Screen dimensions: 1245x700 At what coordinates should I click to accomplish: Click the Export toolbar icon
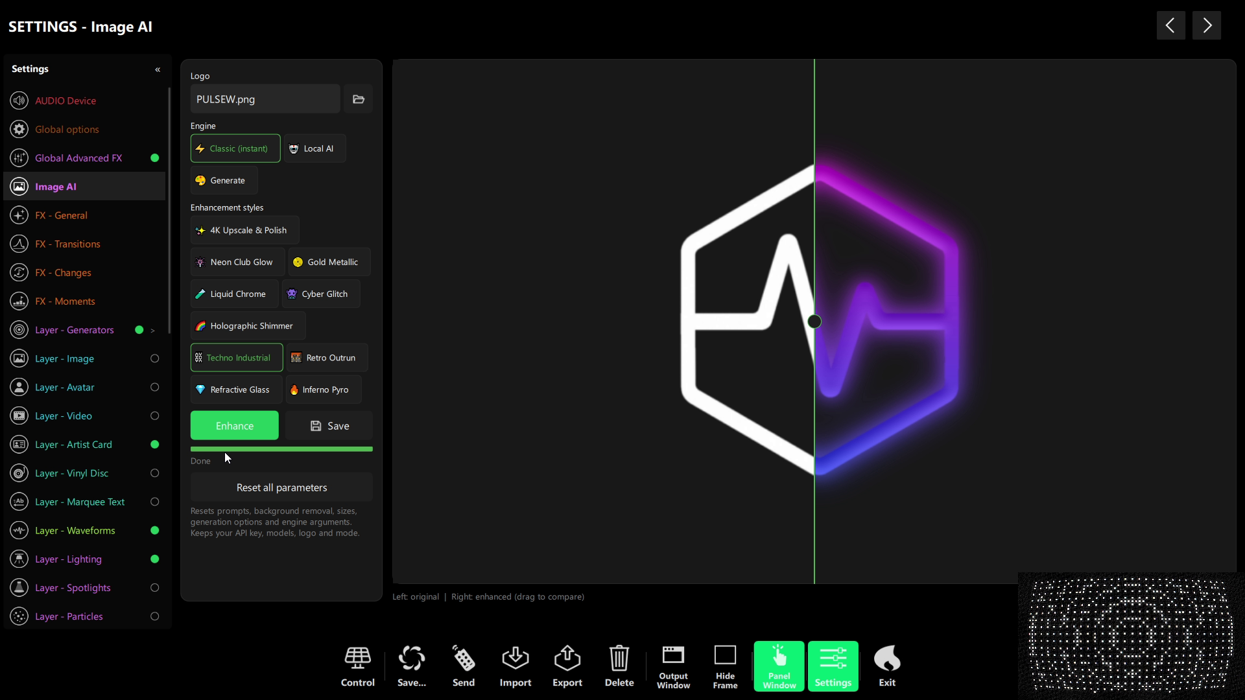tap(567, 666)
